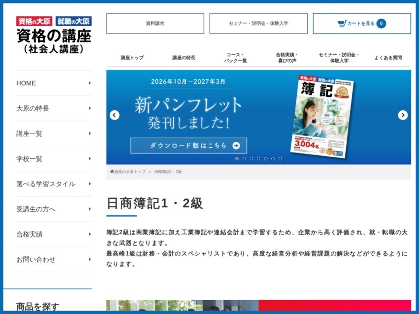The height and width of the screenshot is (314, 419).
Task: Open 合格実績・喜びの声 tab
Action: coord(287,58)
